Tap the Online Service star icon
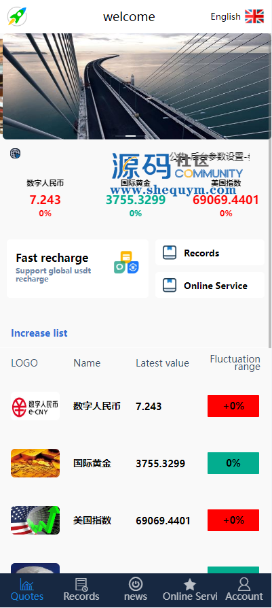This screenshot has width=272, height=608. coord(190,584)
